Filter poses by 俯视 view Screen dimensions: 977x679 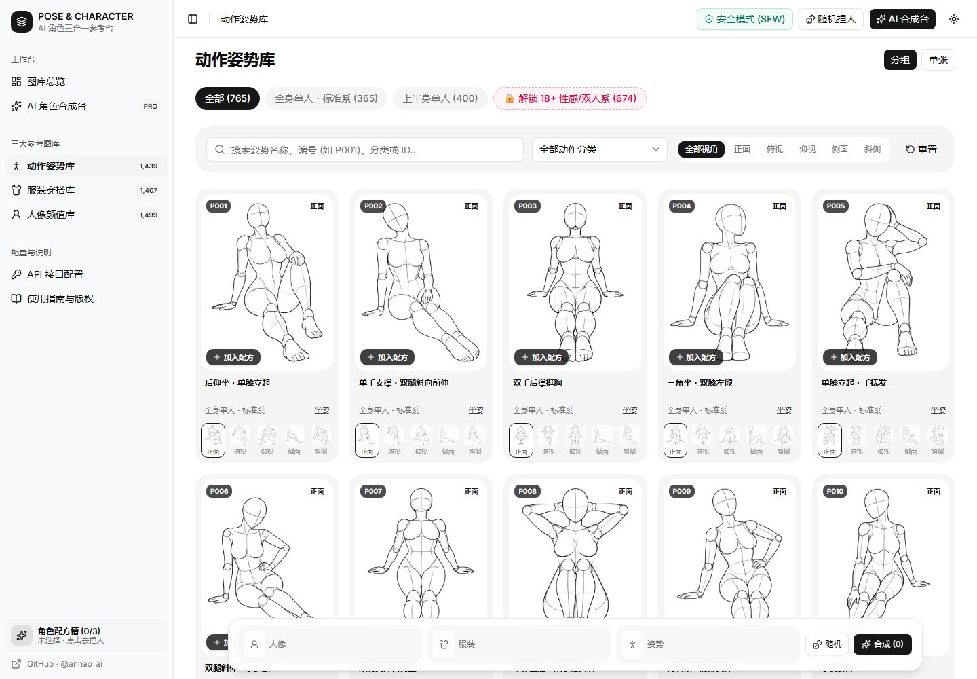(775, 149)
